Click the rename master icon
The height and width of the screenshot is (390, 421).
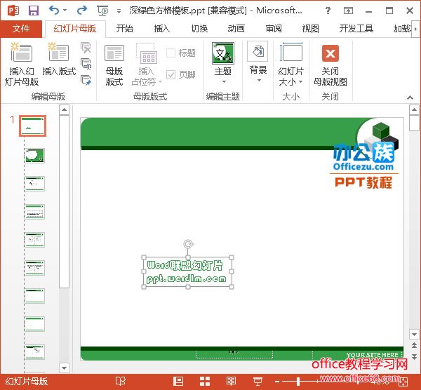click(86, 64)
